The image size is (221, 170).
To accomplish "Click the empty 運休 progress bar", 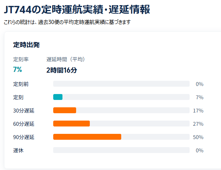I will pyautogui.click(x=121, y=150).
